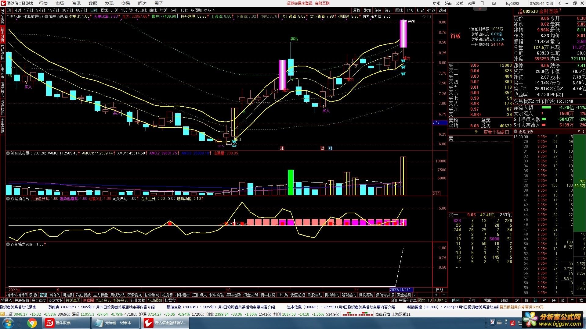
Task: Open the 版面 layout dropdown
Action: pos(448,3)
